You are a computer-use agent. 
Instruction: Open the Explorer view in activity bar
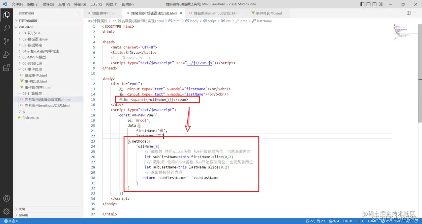[7, 15]
